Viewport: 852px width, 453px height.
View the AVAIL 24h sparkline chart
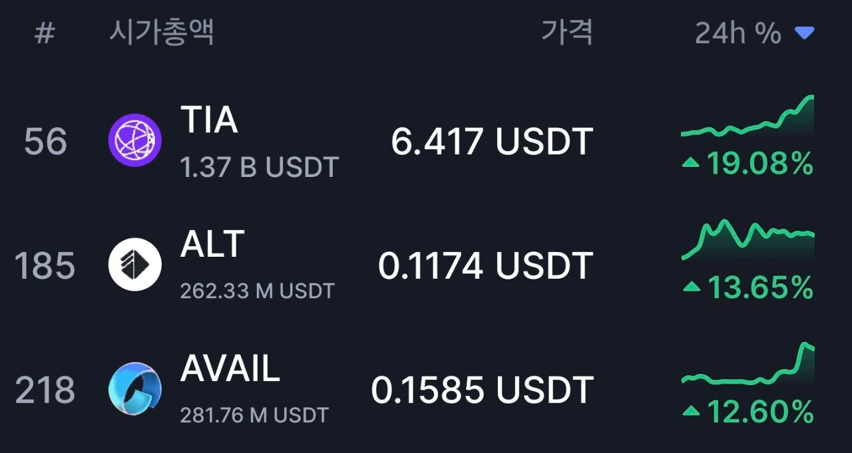747,366
